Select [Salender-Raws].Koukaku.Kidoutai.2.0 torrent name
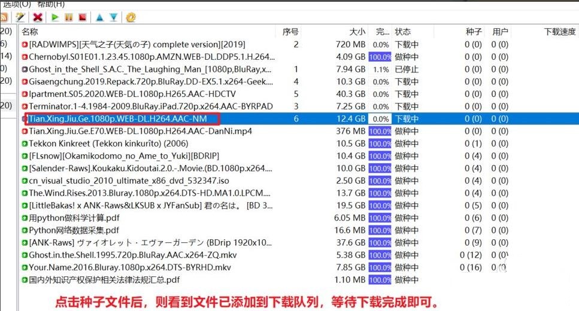Screen dimensions: 579x311 150,169
